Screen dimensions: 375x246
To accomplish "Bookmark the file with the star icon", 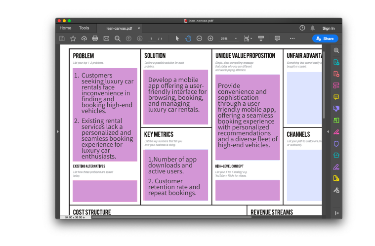I will pos(73,39).
